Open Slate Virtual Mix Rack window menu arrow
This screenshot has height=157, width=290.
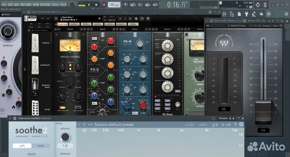coord(24,12)
